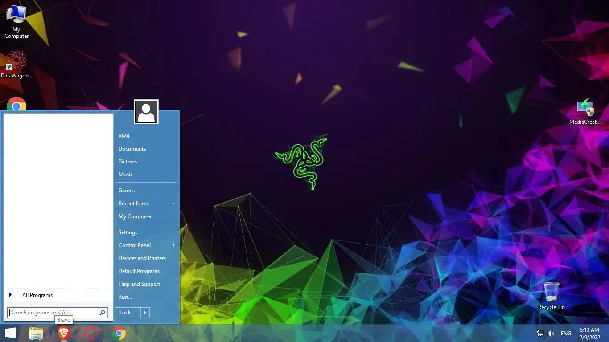Launch Google Chrome from the taskbar

[119, 334]
